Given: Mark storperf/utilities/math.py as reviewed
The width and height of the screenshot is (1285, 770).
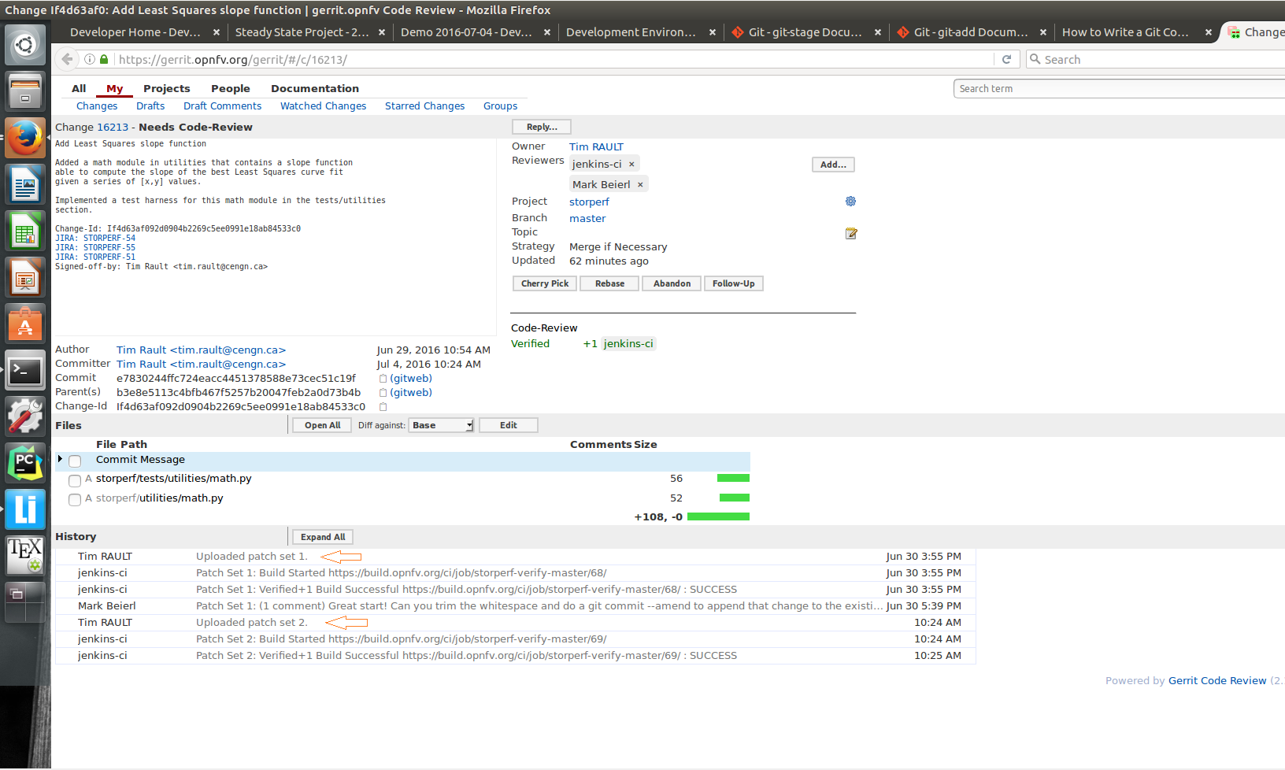Looking at the screenshot, I should [75, 500].
